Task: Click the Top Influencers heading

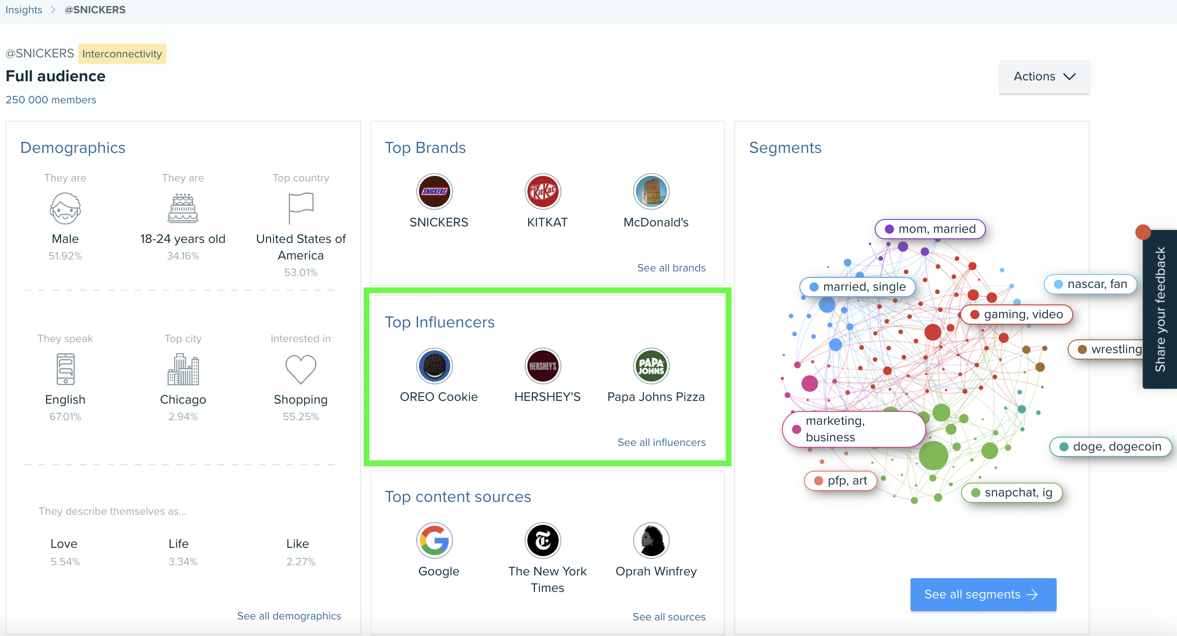Action: [x=440, y=322]
